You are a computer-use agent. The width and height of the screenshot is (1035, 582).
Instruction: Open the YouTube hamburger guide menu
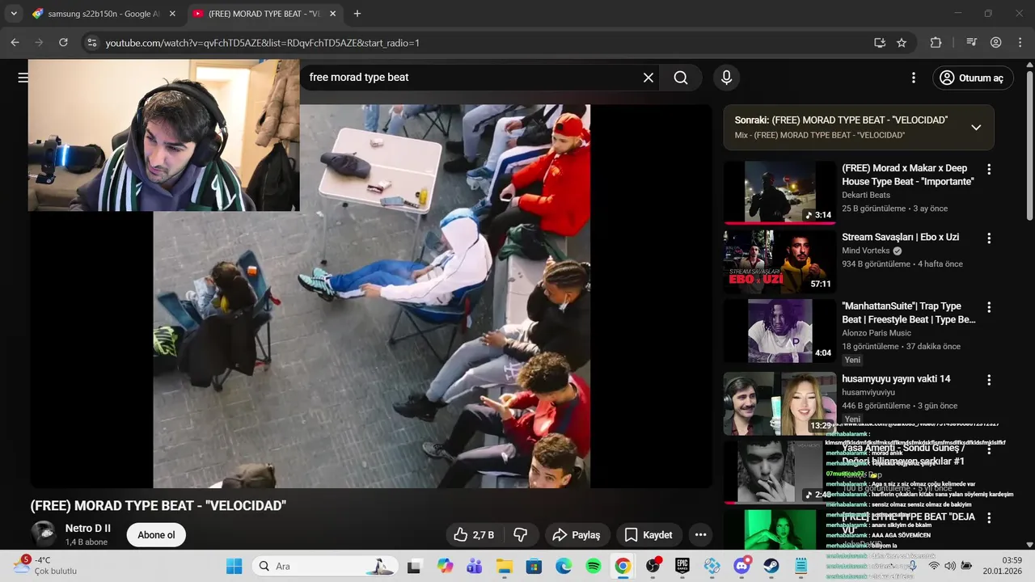(x=23, y=78)
